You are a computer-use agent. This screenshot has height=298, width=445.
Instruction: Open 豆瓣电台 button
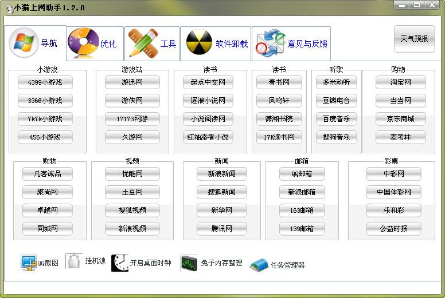(x=337, y=101)
